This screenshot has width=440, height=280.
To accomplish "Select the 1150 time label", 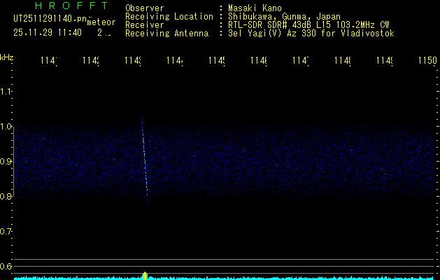I will coord(427,62).
